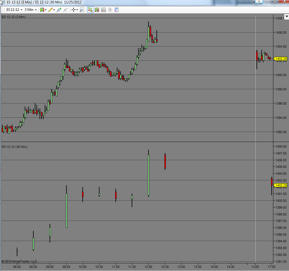Viewport: 289px width, 271px height.
Task: Open the chart Properties icon
Action: (x=117, y=10)
